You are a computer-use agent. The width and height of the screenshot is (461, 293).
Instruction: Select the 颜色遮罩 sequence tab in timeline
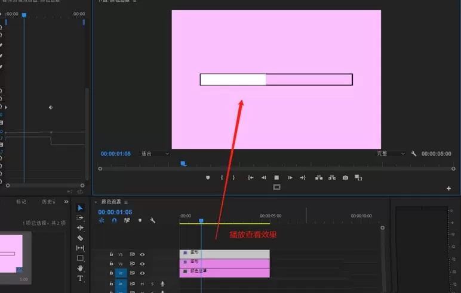point(111,202)
